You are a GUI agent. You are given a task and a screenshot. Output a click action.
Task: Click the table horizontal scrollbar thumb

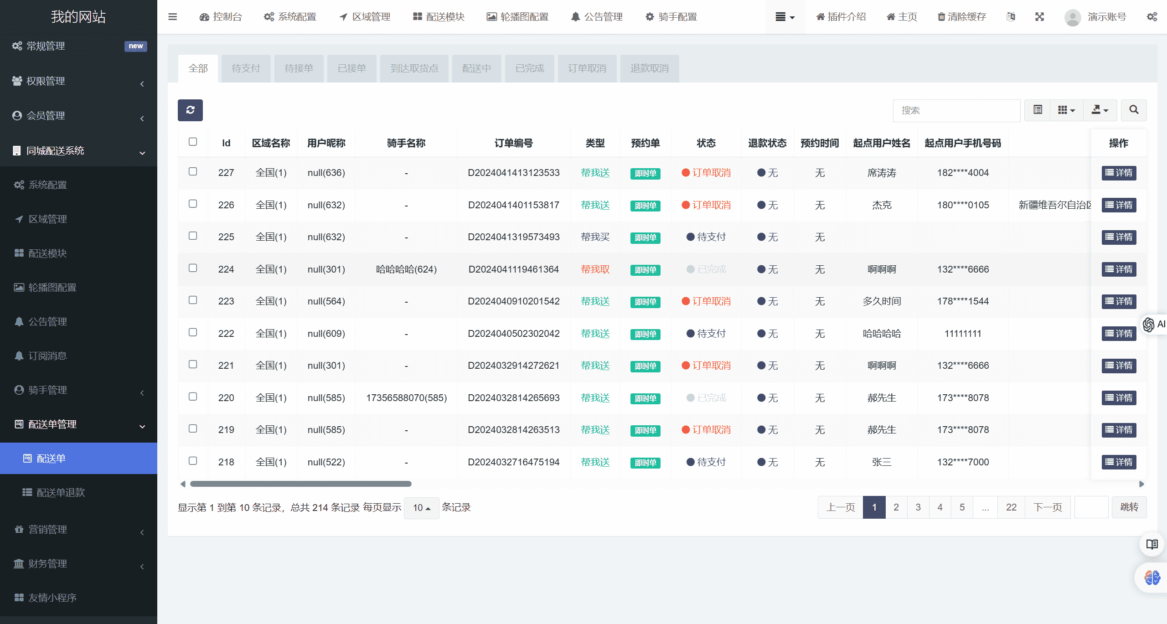point(300,484)
